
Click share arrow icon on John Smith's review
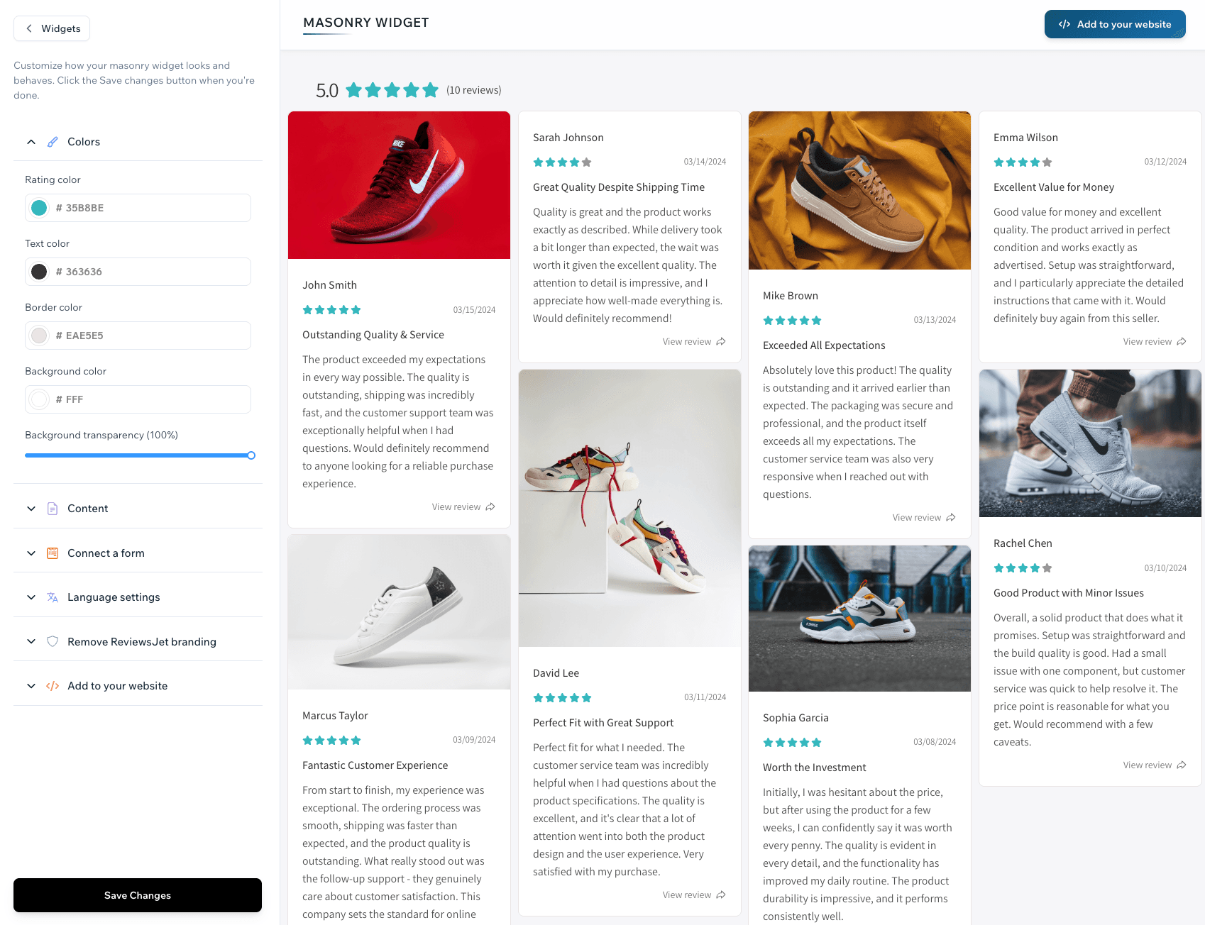(490, 507)
